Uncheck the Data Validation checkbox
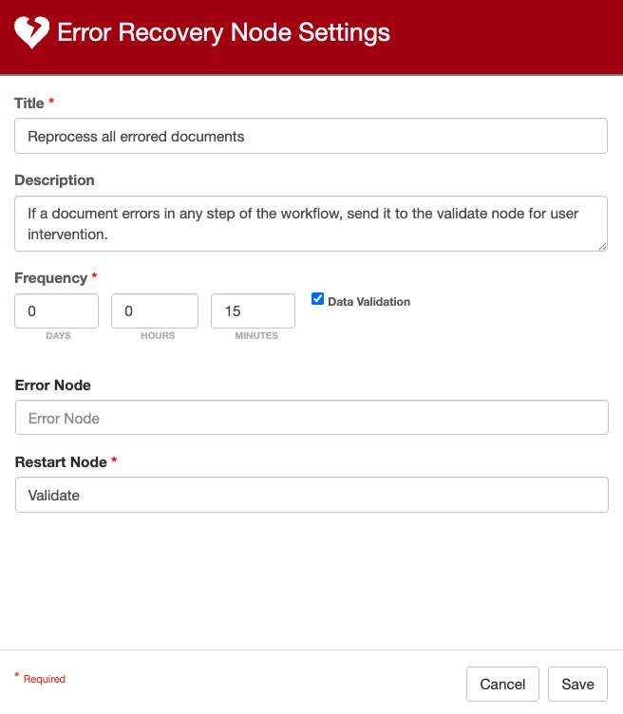Viewport: 623px width, 714px height. point(318,299)
